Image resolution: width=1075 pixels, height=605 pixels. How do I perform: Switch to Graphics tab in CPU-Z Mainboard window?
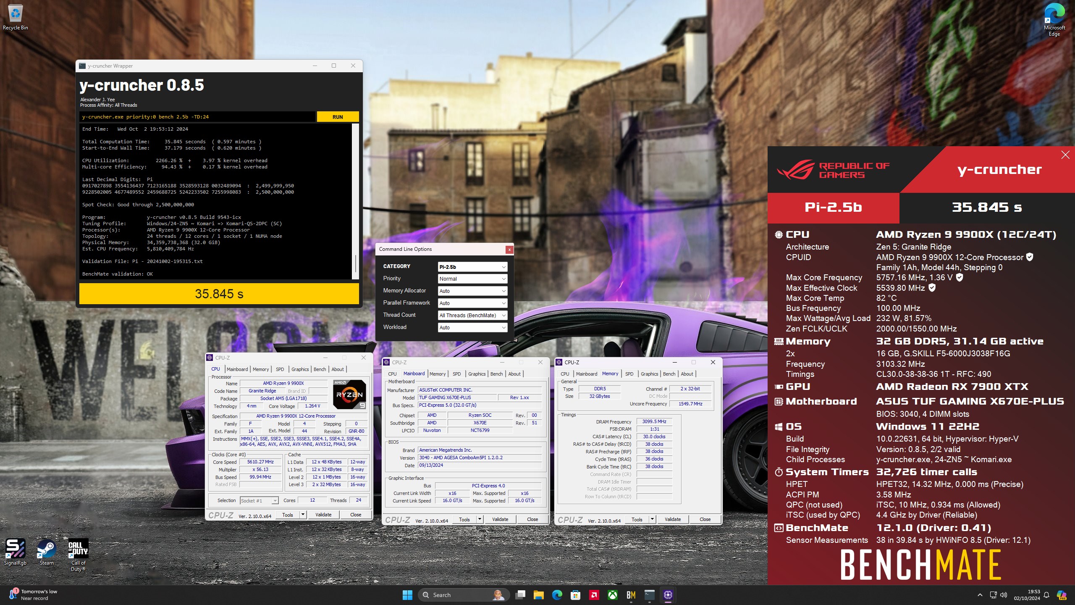pyautogui.click(x=477, y=374)
